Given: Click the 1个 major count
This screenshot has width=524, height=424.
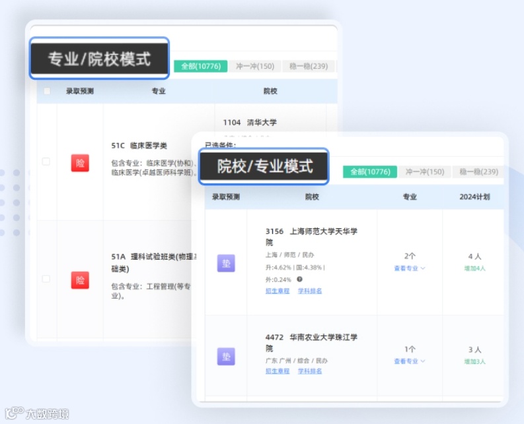Looking at the screenshot, I should [410, 349].
